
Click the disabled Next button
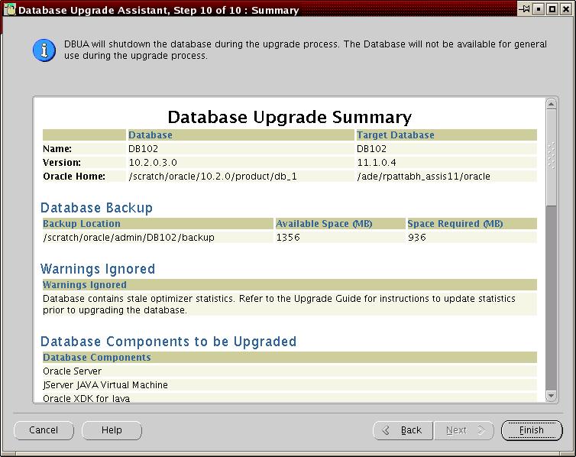[464, 430]
